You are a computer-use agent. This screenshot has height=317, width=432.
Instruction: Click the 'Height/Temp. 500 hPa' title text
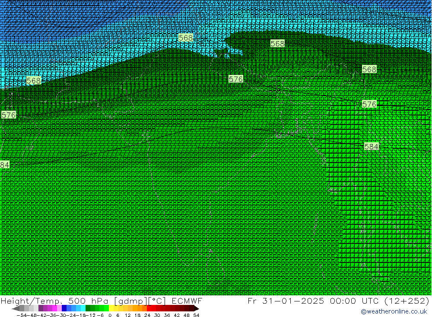54,301
